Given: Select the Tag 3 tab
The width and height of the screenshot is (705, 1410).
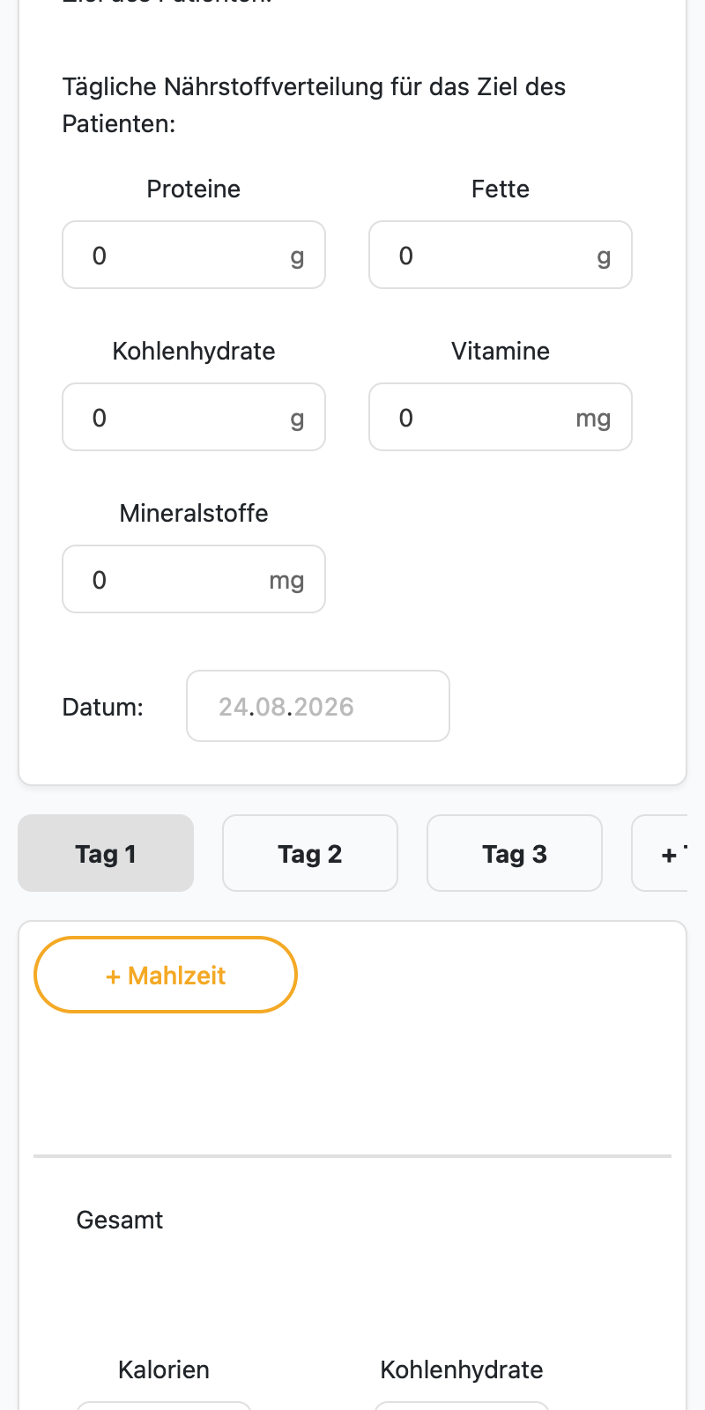Looking at the screenshot, I should [515, 853].
